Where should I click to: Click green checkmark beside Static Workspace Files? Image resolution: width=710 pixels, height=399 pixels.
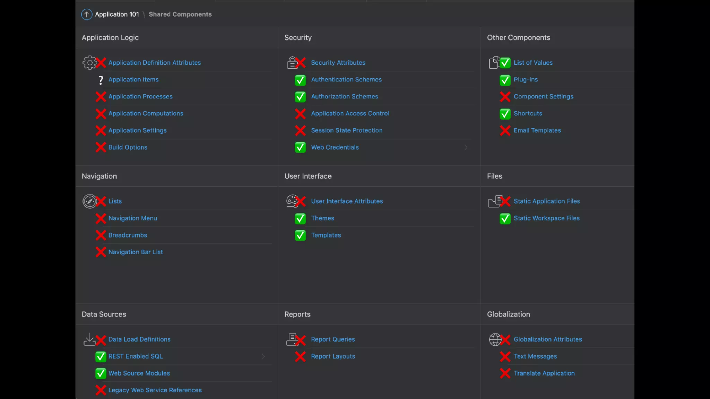(505, 219)
